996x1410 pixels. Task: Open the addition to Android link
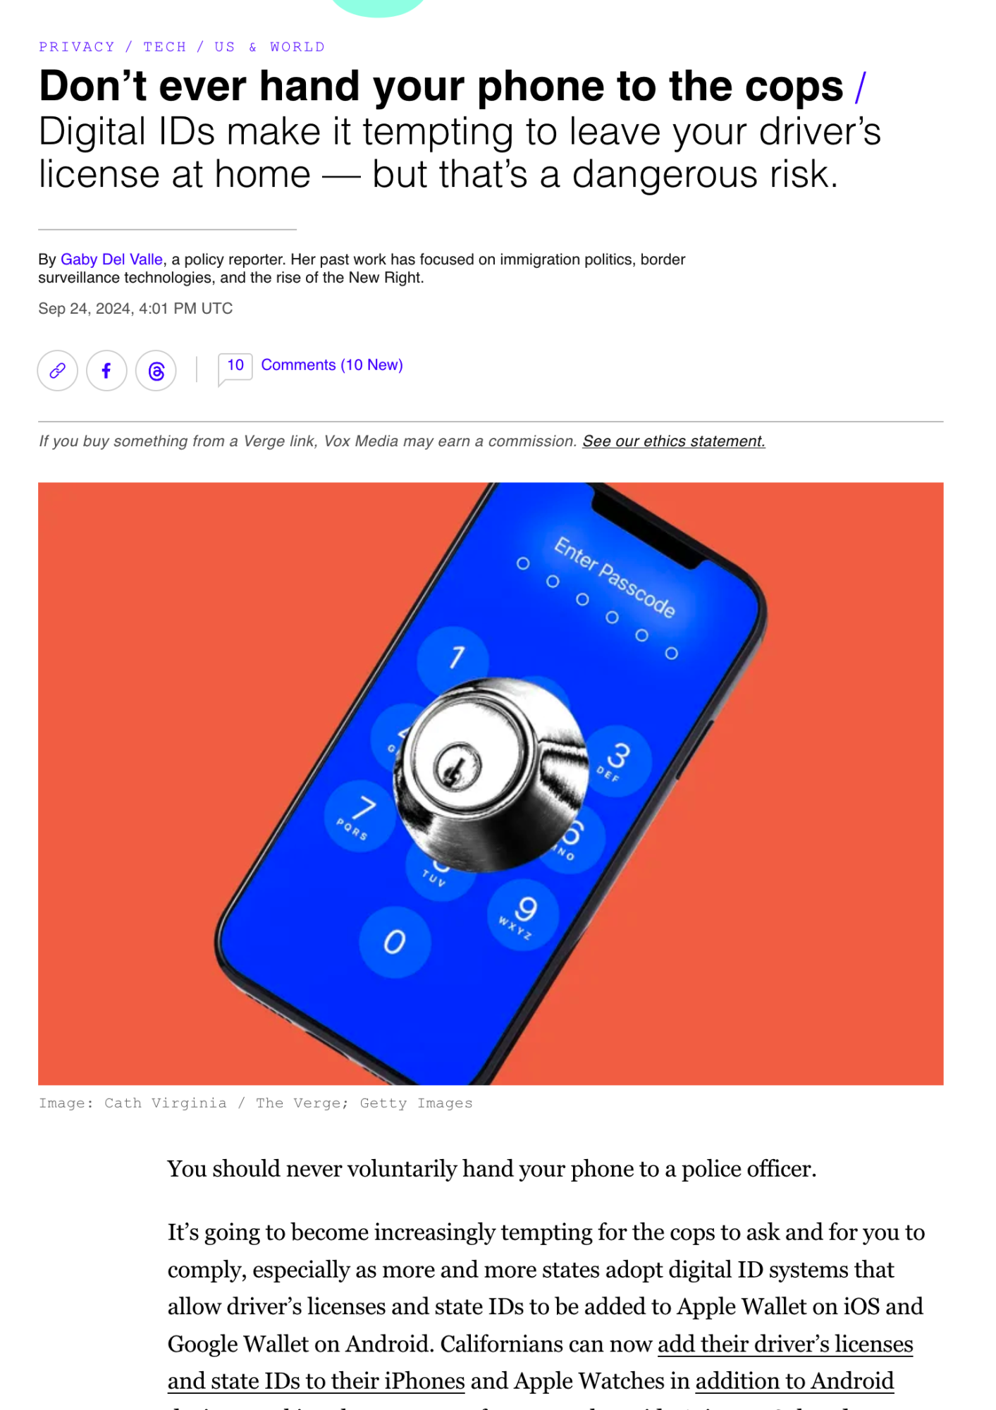click(x=794, y=1380)
